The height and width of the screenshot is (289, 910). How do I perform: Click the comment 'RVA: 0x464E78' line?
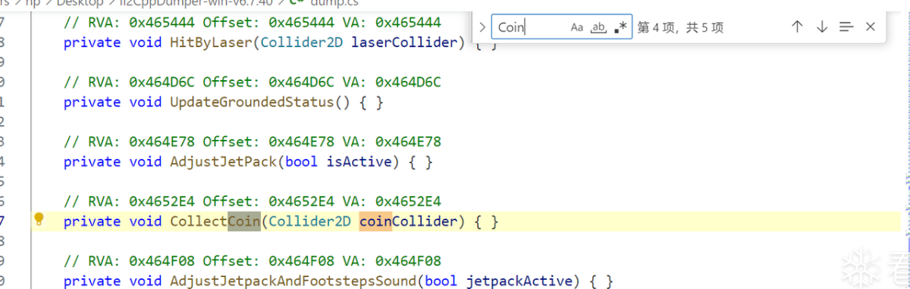point(253,141)
